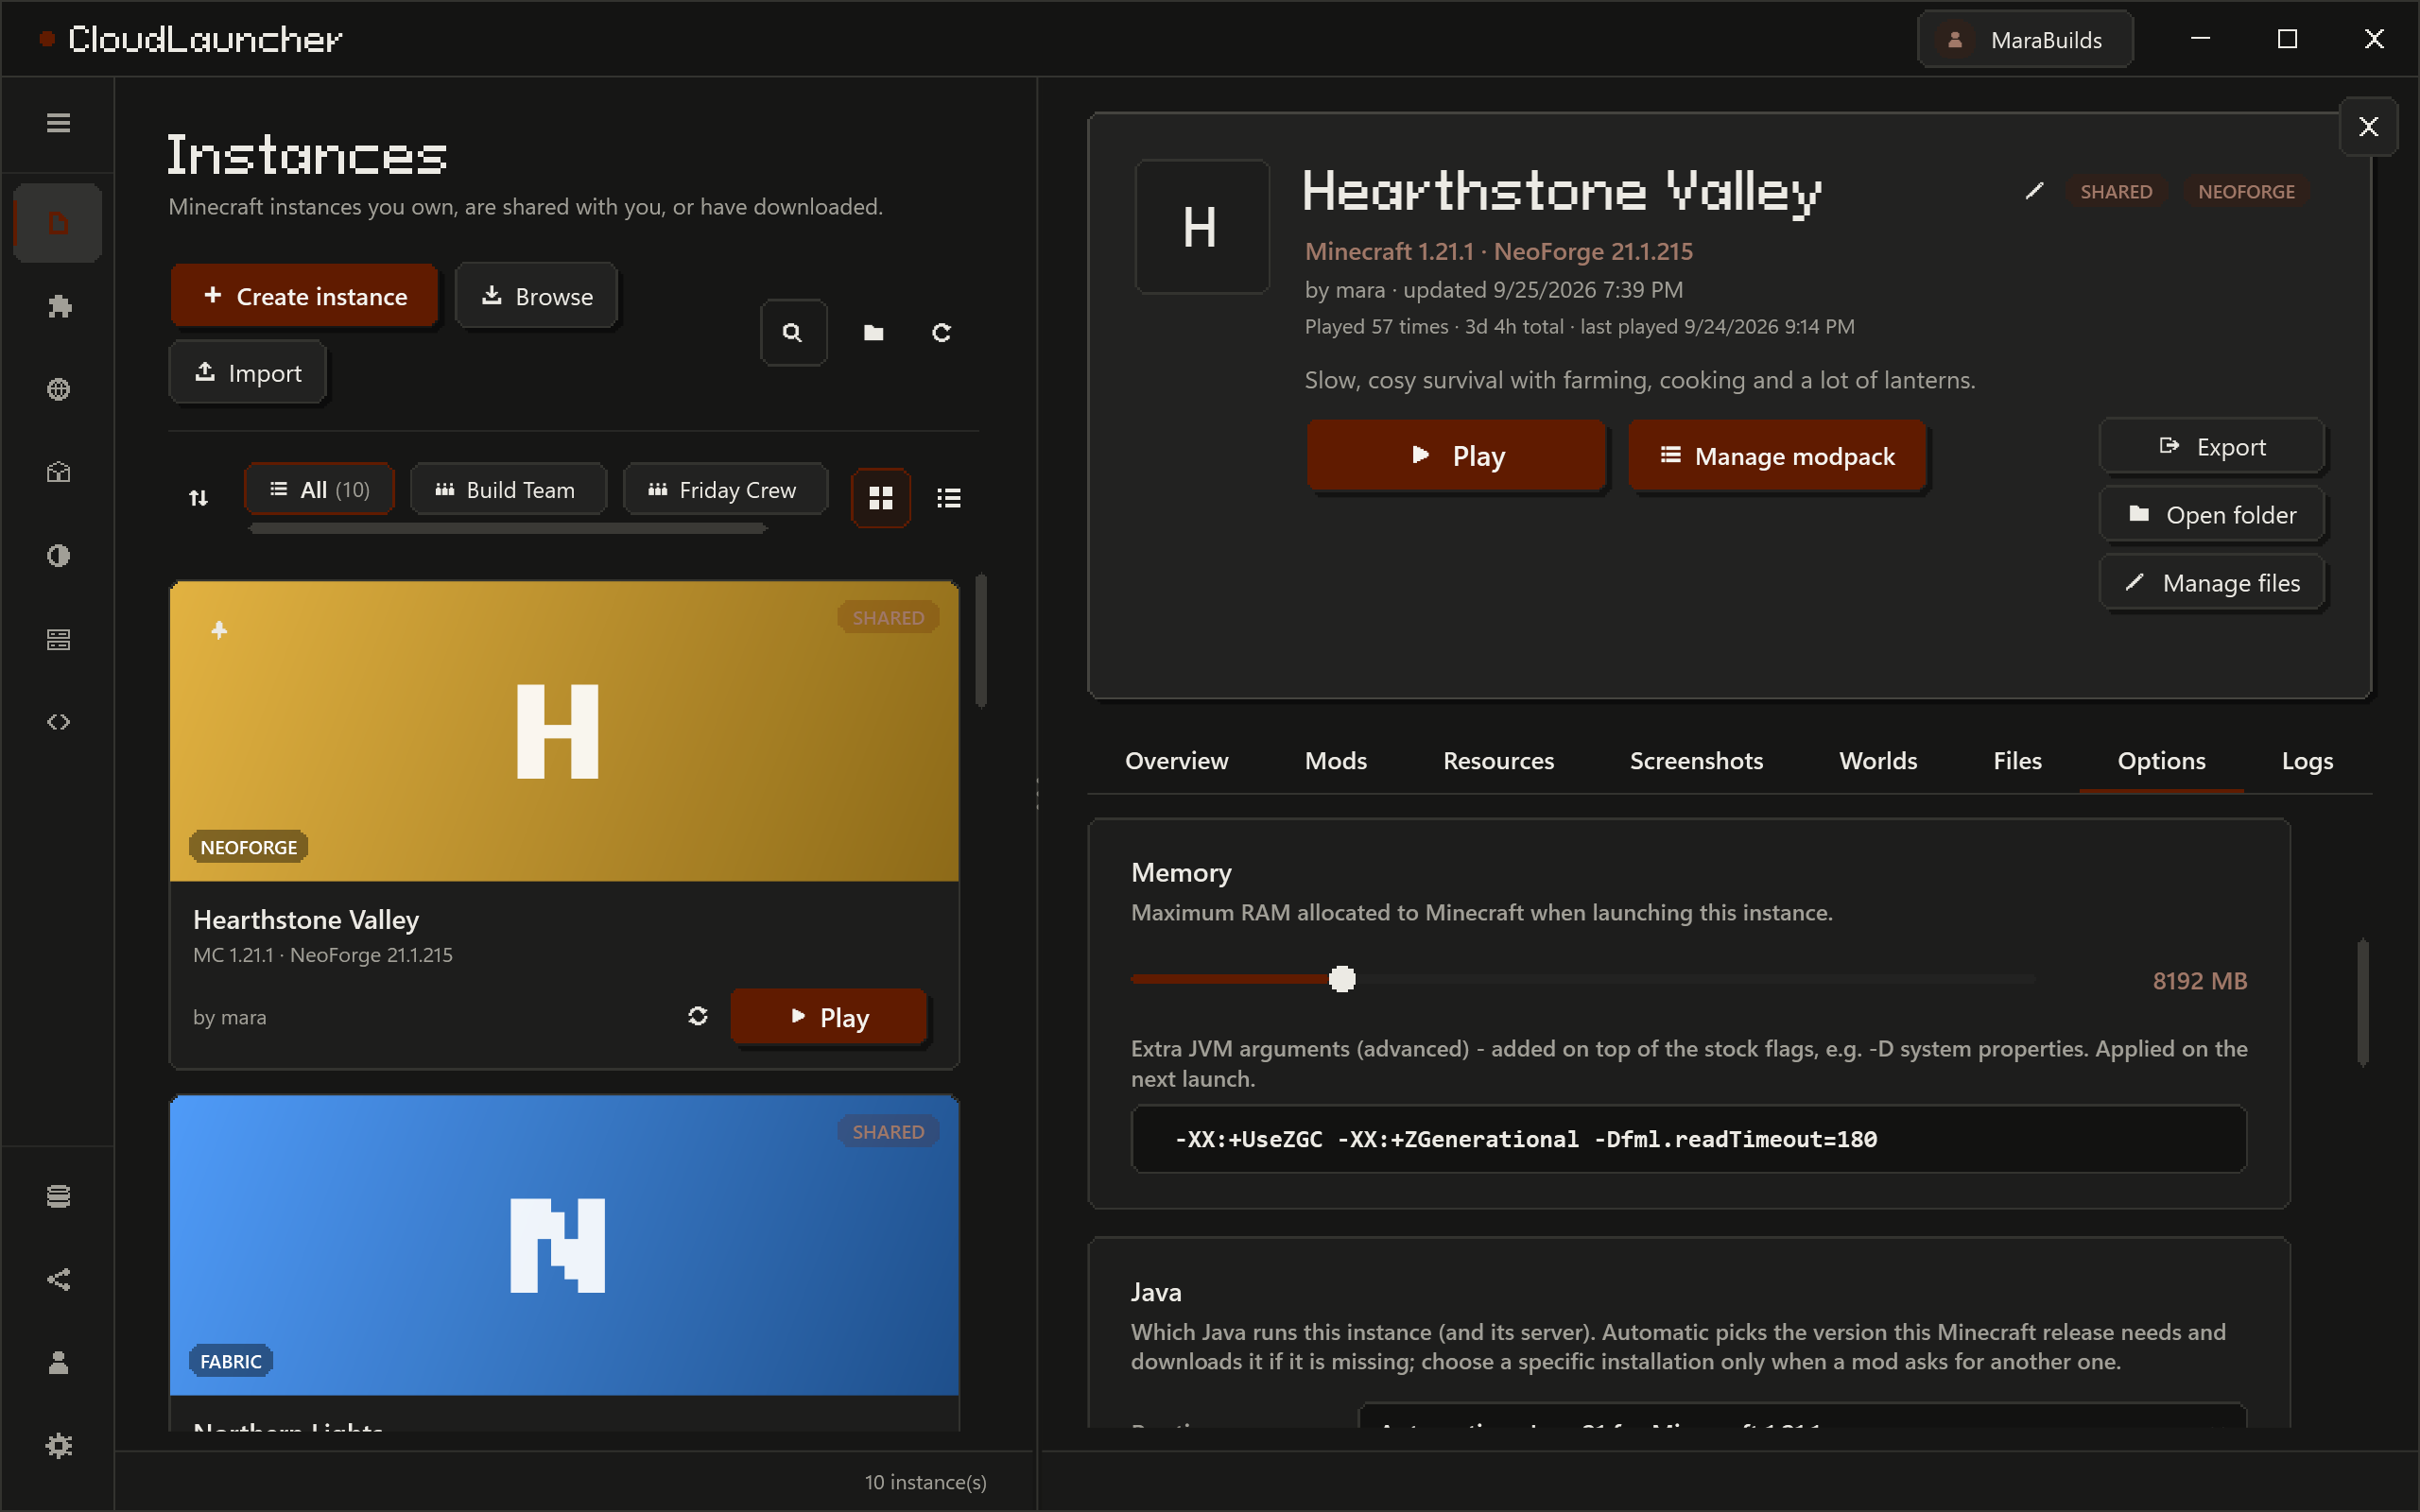Click the Browse button
The image size is (2420, 1512).
click(536, 296)
